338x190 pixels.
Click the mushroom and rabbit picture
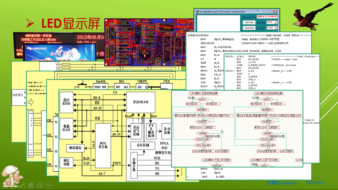(x=12, y=177)
